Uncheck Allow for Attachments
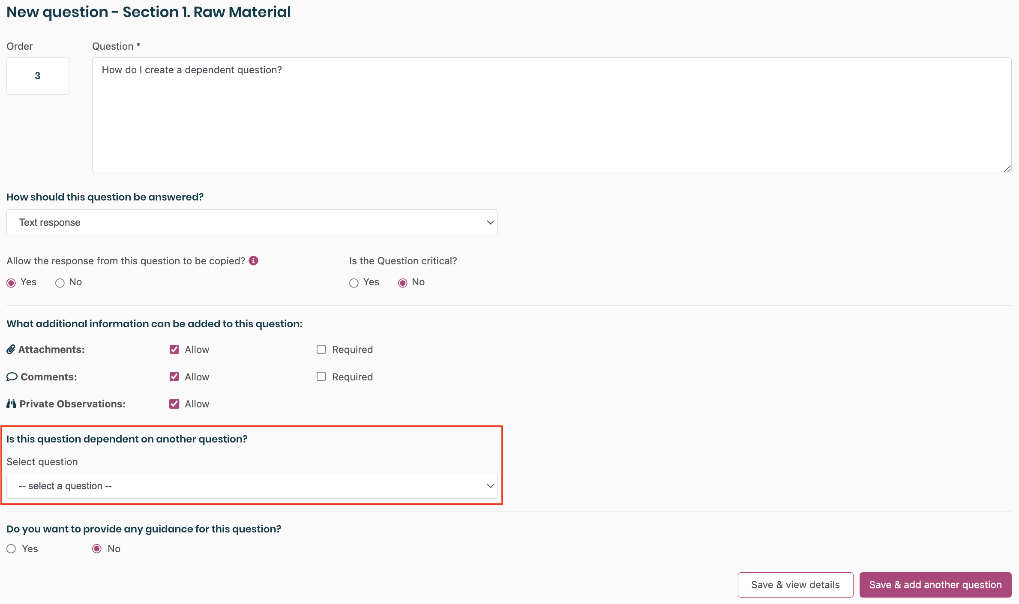The image size is (1019, 604). (174, 350)
